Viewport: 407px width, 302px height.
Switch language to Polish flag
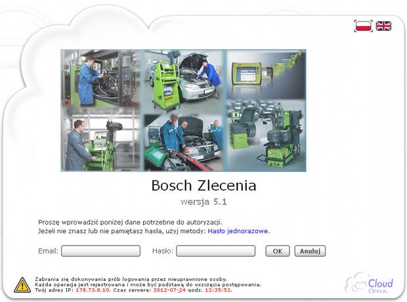coord(363,26)
